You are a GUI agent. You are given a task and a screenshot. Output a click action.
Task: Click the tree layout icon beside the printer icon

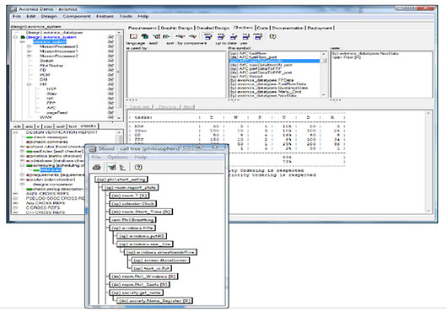[x=112, y=168]
